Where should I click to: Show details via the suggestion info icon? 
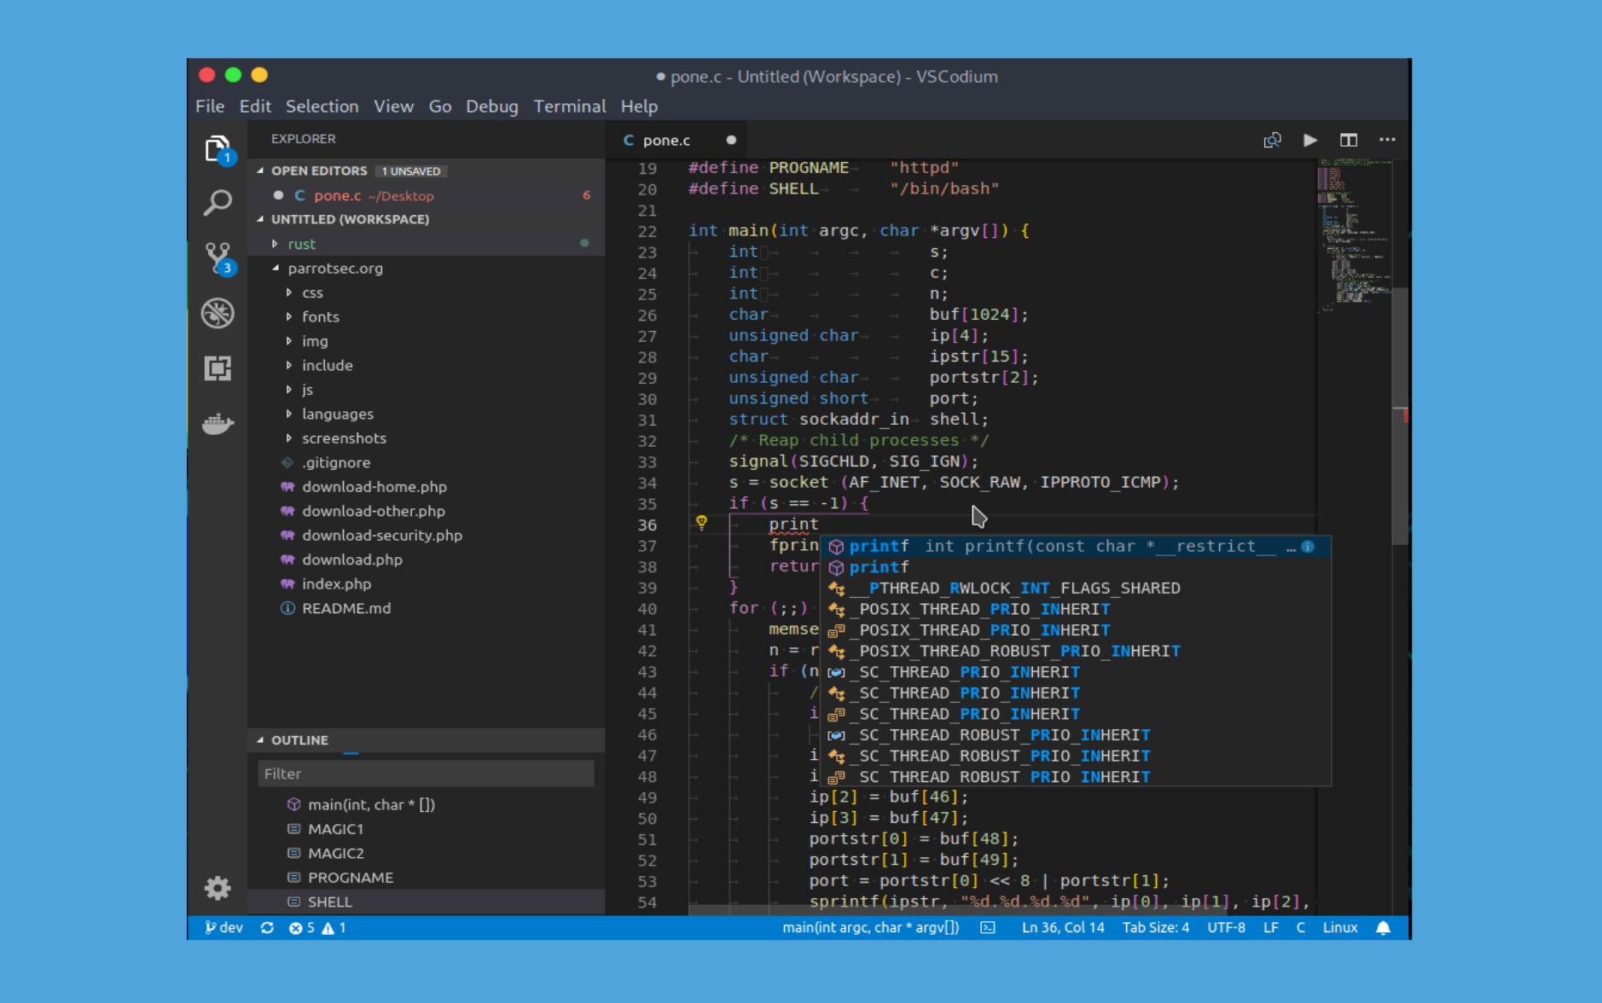[x=1308, y=546]
